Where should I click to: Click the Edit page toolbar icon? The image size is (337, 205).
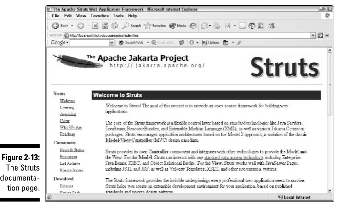(x=228, y=26)
